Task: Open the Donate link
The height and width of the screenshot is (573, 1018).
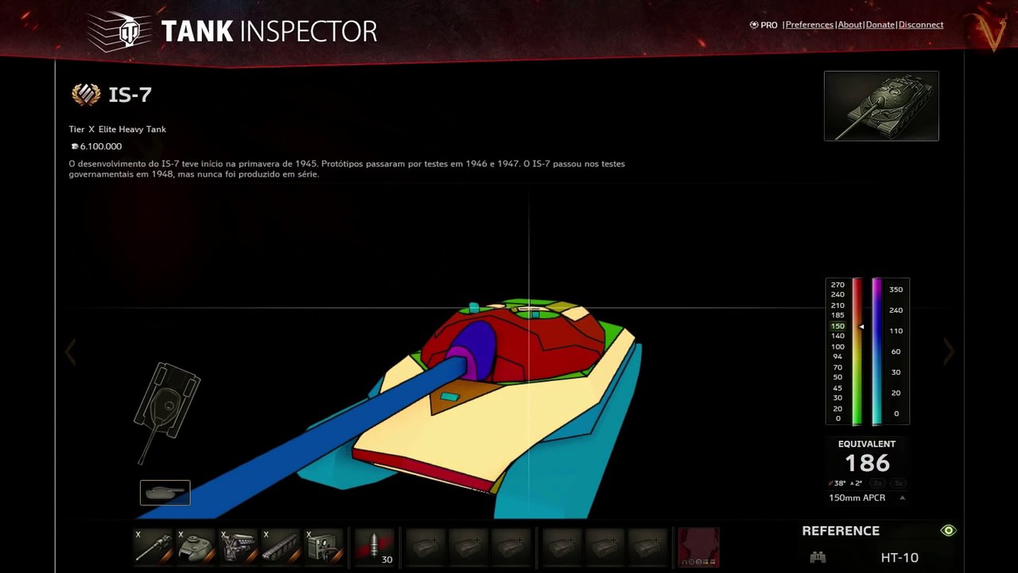Action: 880,25
